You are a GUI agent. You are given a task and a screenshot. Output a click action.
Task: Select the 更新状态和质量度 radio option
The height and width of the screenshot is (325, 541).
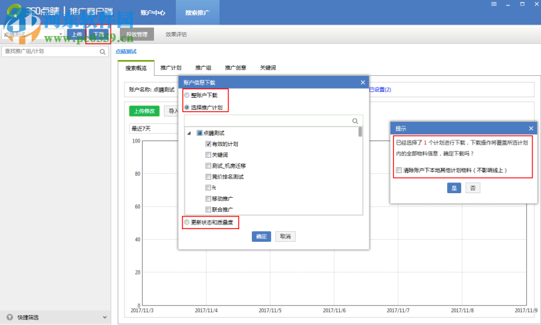pyautogui.click(x=187, y=222)
